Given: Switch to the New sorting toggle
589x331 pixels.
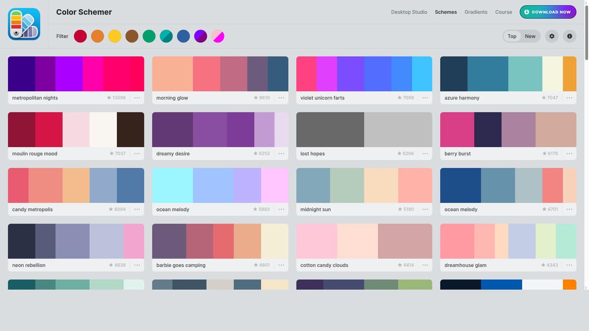Looking at the screenshot, I should pos(530,36).
